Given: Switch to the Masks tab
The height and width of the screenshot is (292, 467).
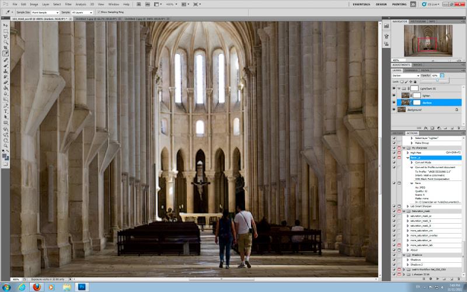Looking at the screenshot, I should point(417,65).
